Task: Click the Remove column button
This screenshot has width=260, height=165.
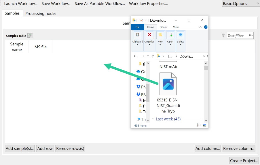Action: point(239,148)
